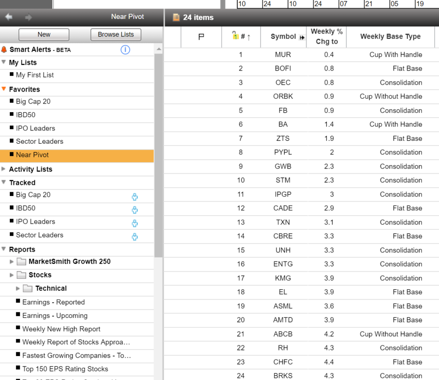Viewport: 439px width, 380px height.
Task: Sort by Symbol column header
Action: 283,37
